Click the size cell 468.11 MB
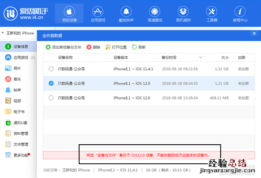Image resolution: width=261 pixels, height=178 pixels. 219,98
